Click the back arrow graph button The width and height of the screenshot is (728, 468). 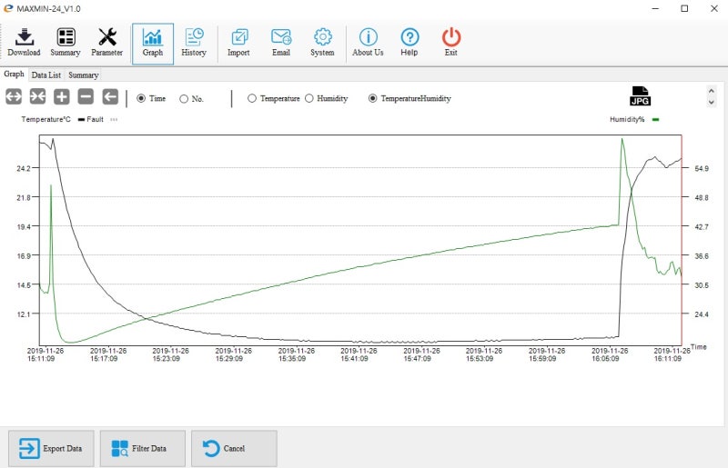(x=110, y=96)
